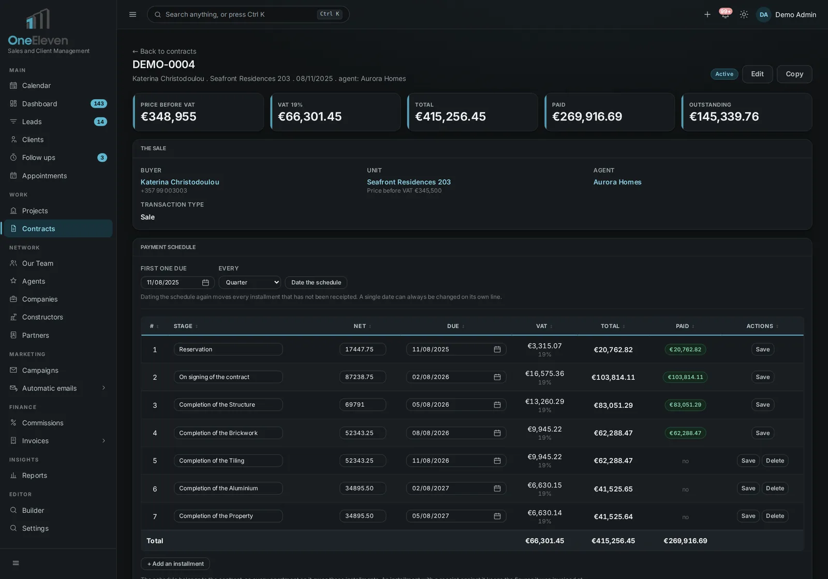The image size is (828, 579).
Task: Open the calendar picker for First One Due
Action: click(205, 283)
